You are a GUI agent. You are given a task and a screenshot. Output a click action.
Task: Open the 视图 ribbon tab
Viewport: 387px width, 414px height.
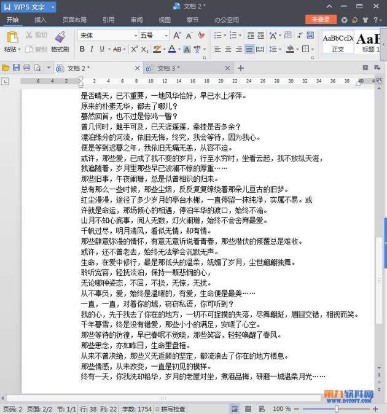[165, 20]
